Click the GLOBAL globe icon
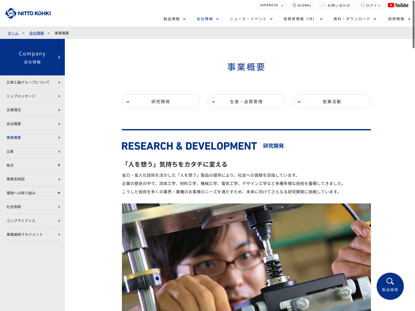 294,5
